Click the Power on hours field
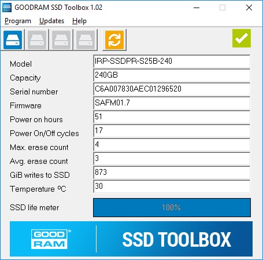 (172, 117)
